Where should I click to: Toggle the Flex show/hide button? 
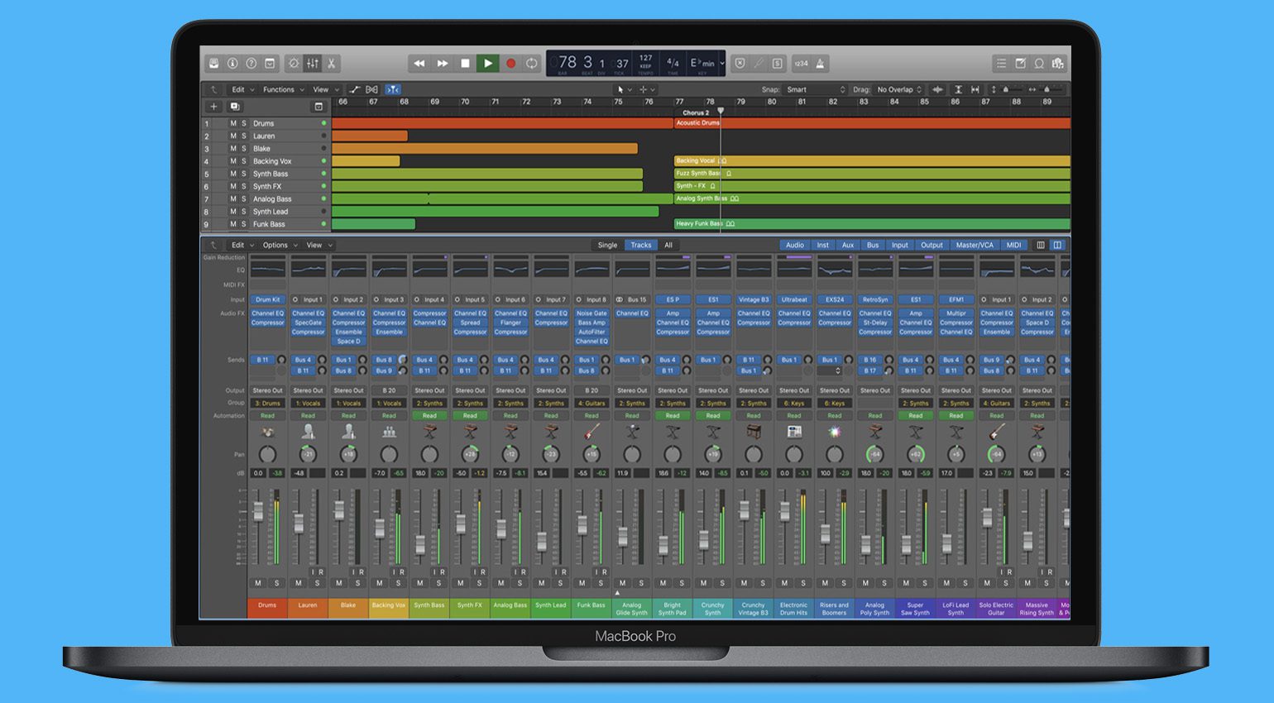(x=372, y=89)
